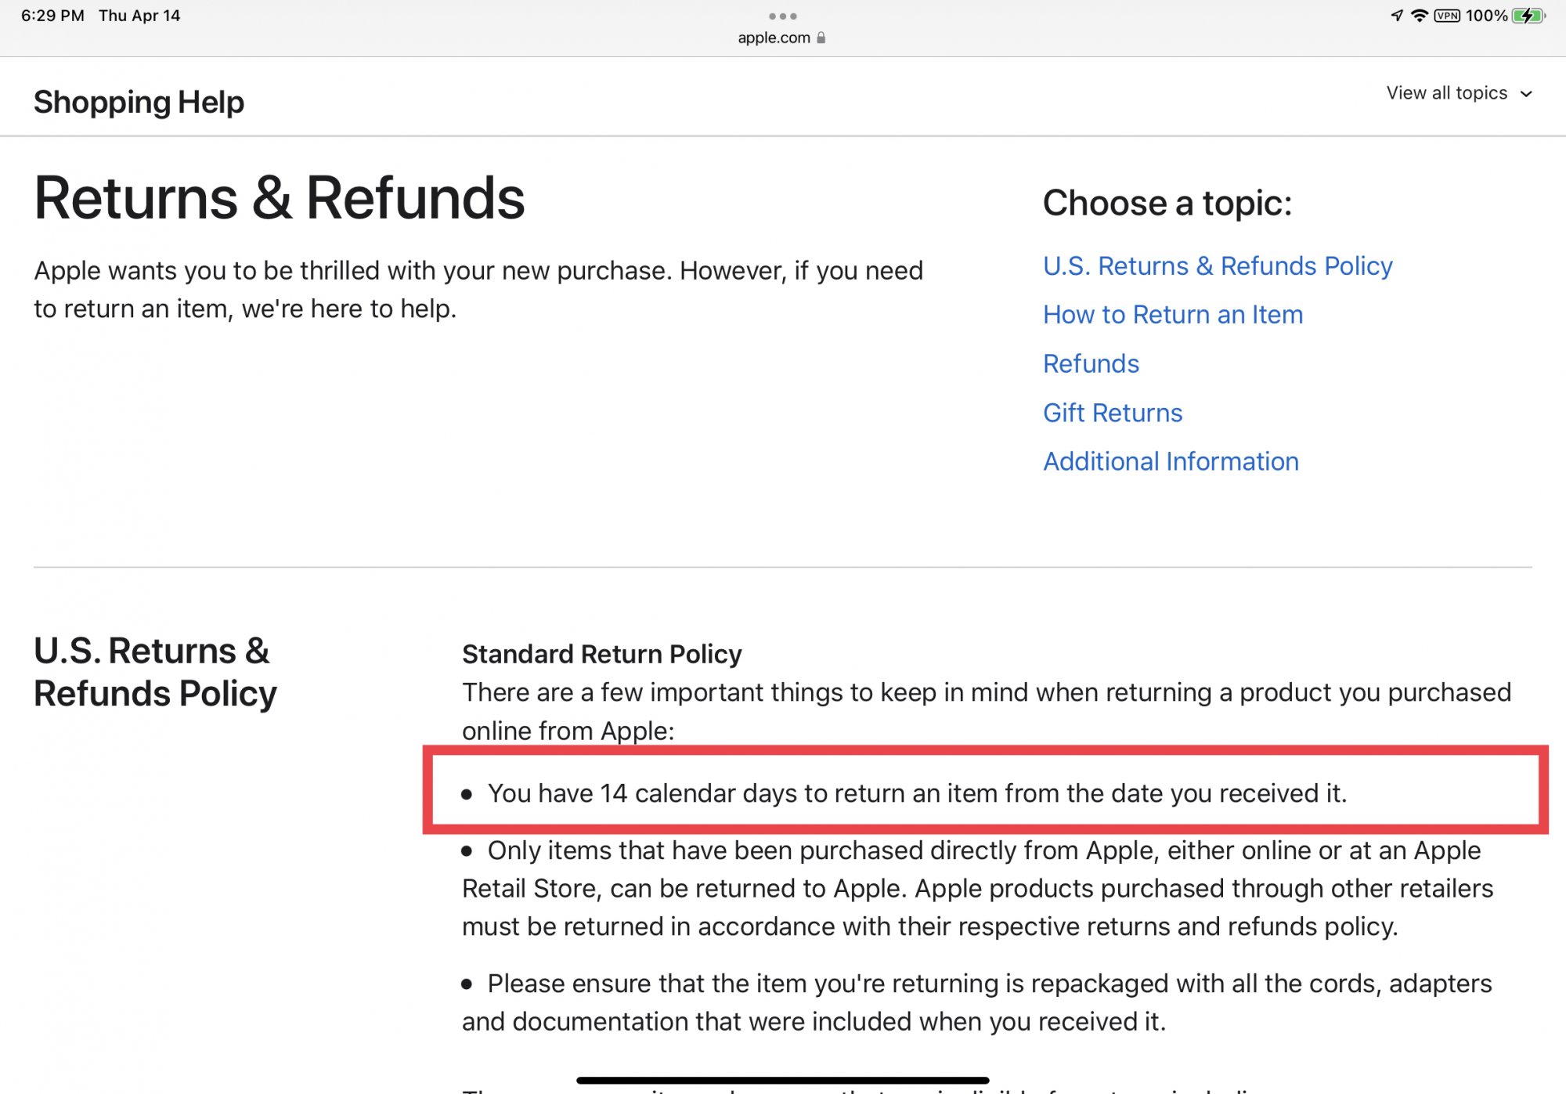This screenshot has height=1094, width=1566.
Task: Tap the padlock icon beside apple.com
Action: click(821, 38)
